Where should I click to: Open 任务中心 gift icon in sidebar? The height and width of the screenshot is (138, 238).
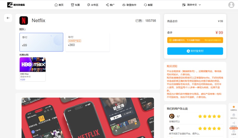coord(234,115)
